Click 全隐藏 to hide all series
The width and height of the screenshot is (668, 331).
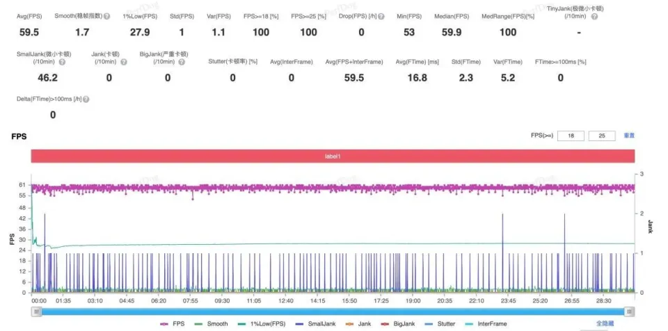click(x=605, y=324)
